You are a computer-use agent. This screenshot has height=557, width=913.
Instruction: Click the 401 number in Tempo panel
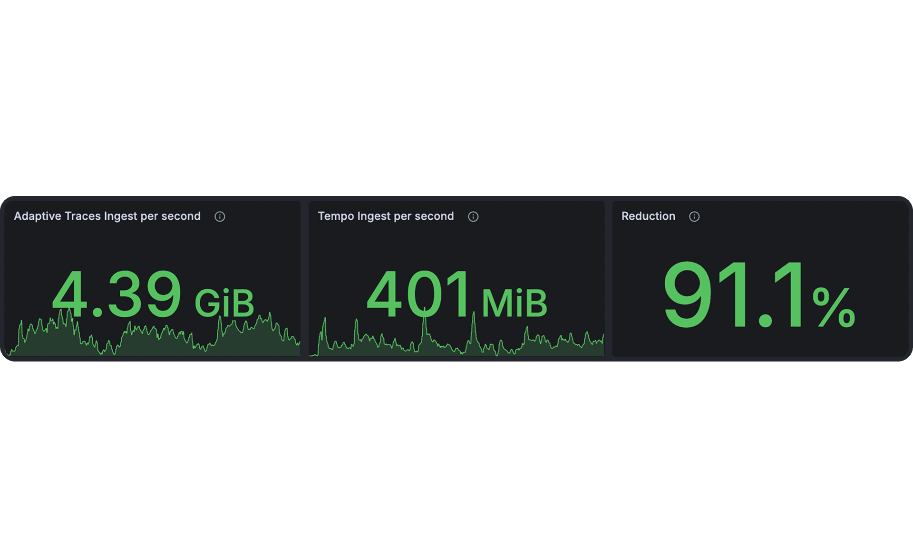tap(418, 294)
